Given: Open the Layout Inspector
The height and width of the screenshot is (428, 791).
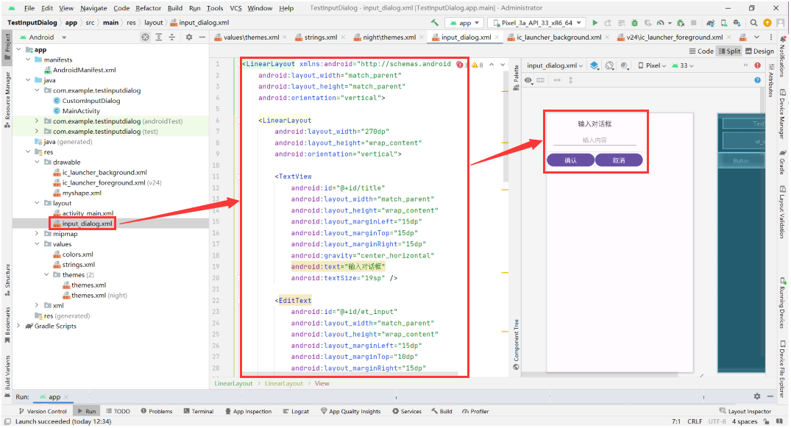Looking at the screenshot, I should tap(745, 411).
